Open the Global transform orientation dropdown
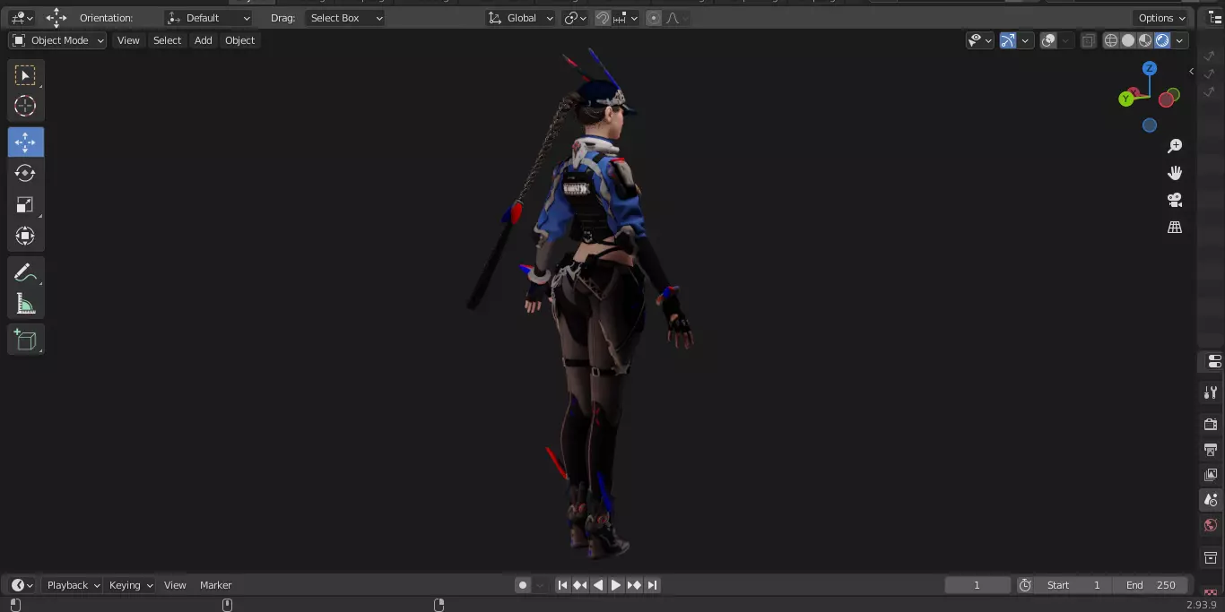1225x612 pixels. pos(520,18)
